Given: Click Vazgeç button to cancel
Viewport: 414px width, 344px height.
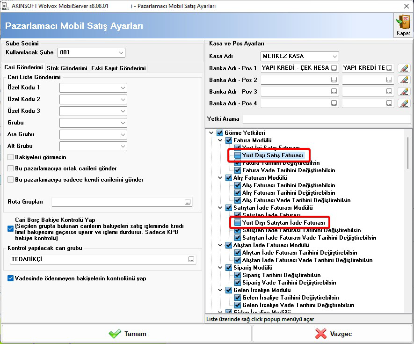Looking at the screenshot, I should [x=333, y=334].
